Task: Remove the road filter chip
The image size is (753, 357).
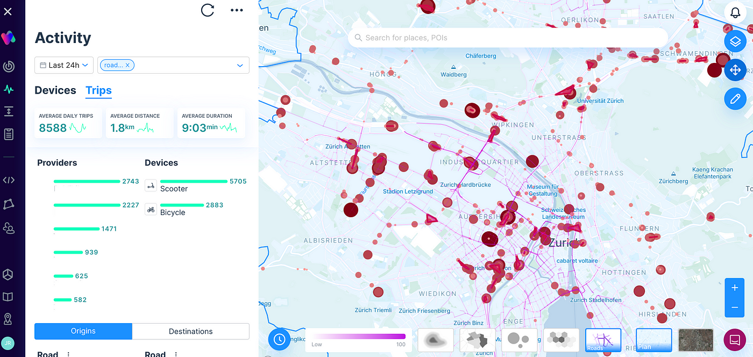Action: [127, 65]
